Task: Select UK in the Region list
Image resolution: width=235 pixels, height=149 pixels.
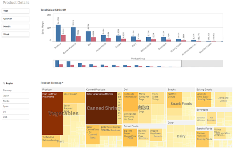Action: pyautogui.click(x=16, y=112)
